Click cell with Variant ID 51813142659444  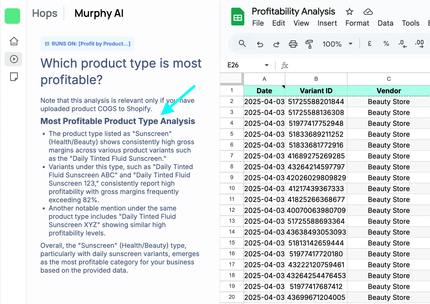pos(316,243)
